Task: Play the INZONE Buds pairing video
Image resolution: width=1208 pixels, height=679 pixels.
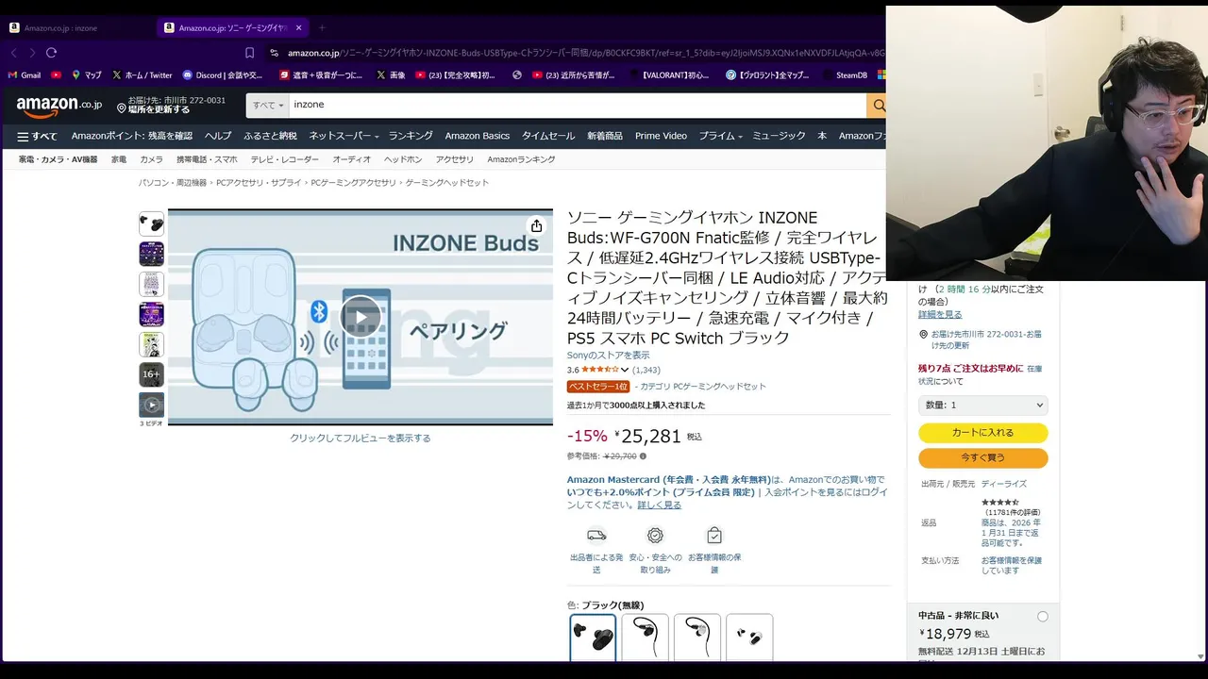Action: tap(361, 317)
